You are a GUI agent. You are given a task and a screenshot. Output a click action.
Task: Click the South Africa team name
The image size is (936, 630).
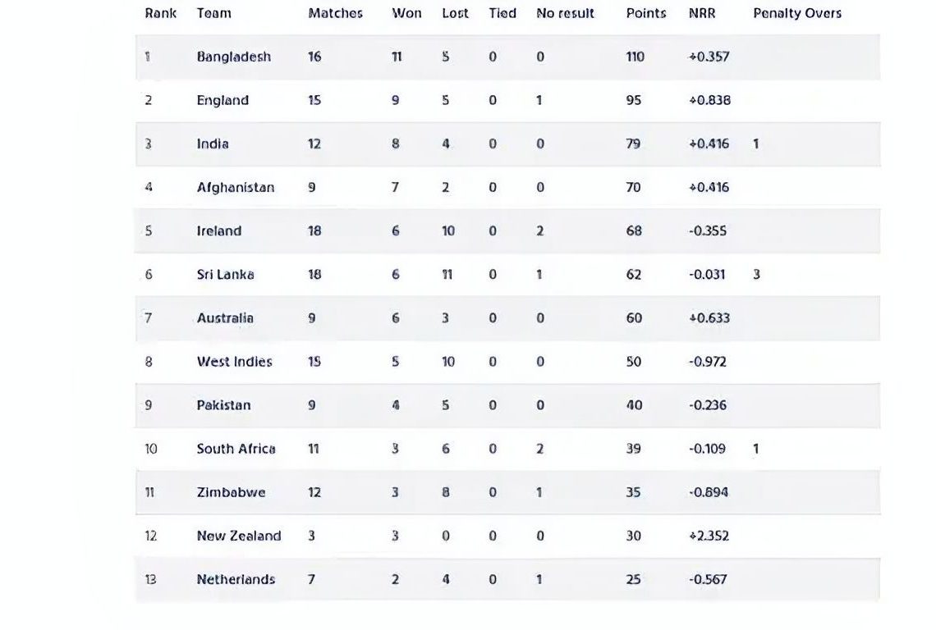pyautogui.click(x=236, y=449)
